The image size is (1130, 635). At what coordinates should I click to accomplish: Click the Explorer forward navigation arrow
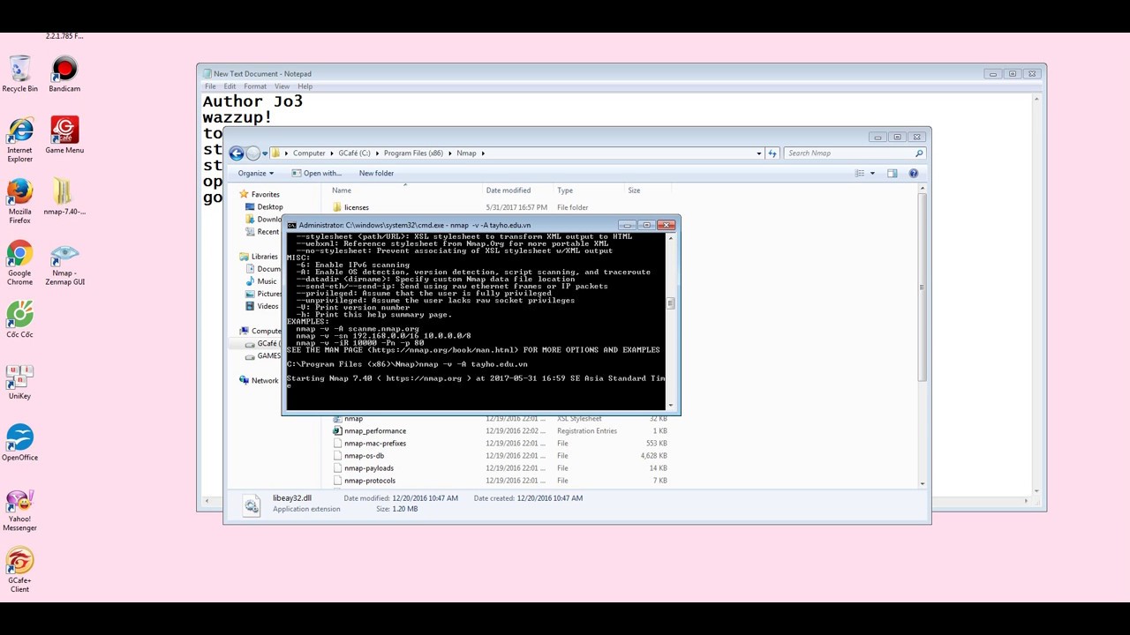tap(253, 153)
